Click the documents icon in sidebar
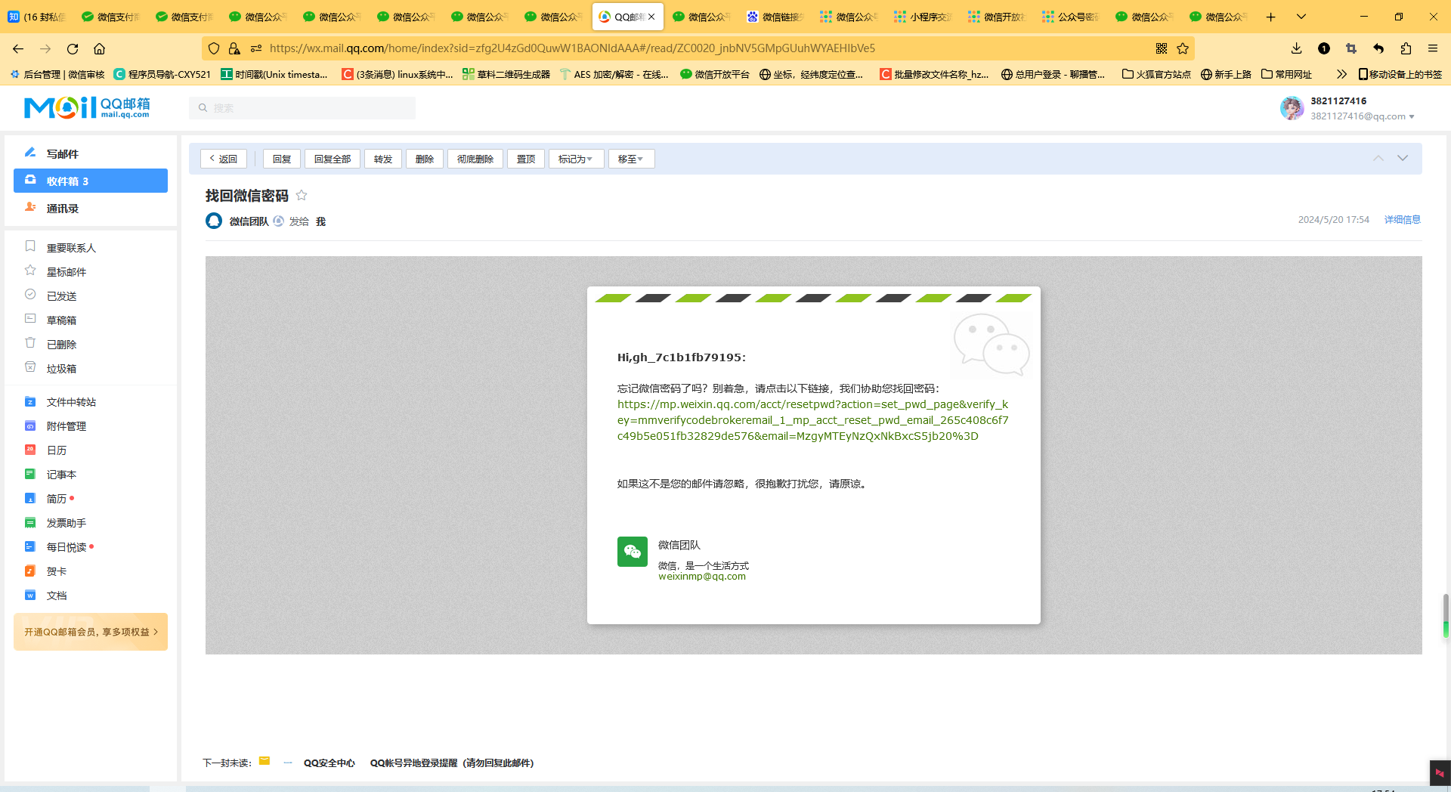The height and width of the screenshot is (792, 1451). (30, 595)
